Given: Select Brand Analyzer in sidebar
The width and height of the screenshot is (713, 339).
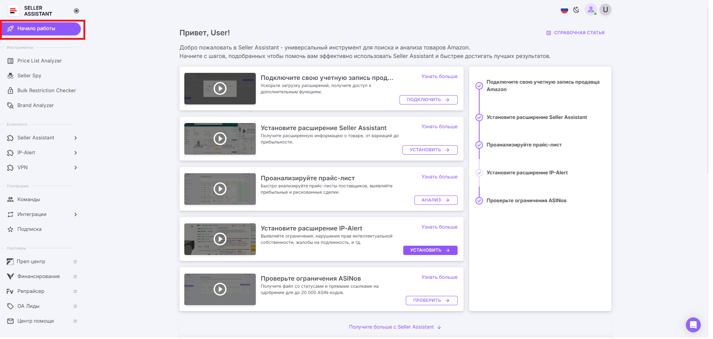Looking at the screenshot, I should coord(35,106).
